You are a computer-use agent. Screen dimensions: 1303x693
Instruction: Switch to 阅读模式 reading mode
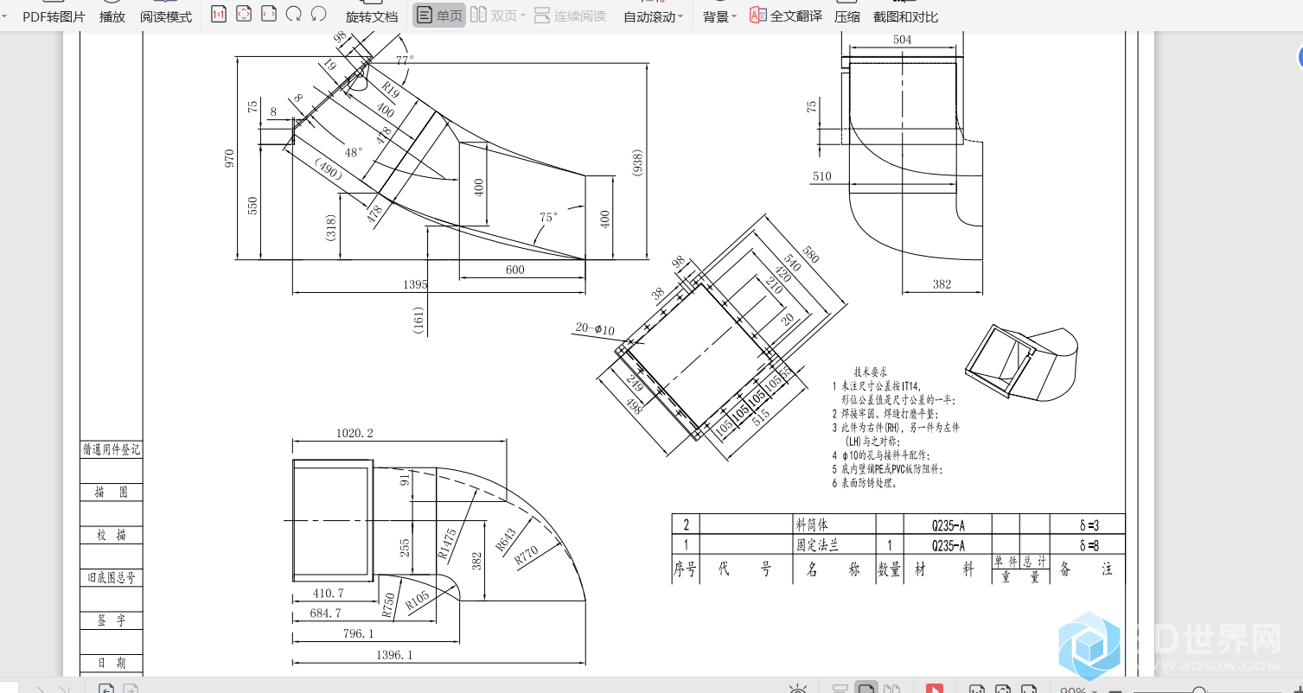point(166,16)
